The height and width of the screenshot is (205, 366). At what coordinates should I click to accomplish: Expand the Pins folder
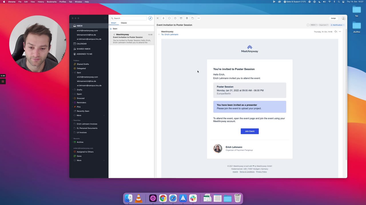(x=73, y=107)
